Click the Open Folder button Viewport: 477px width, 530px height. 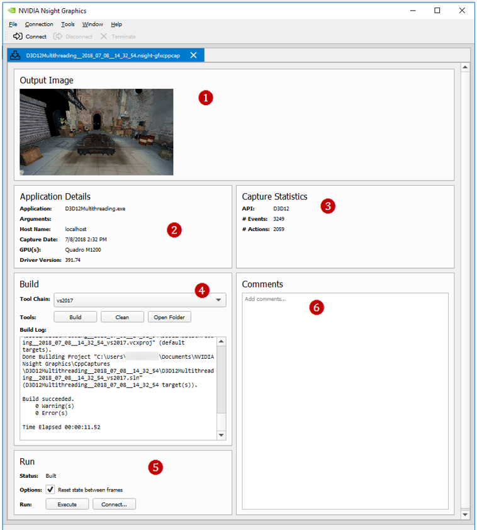point(170,317)
